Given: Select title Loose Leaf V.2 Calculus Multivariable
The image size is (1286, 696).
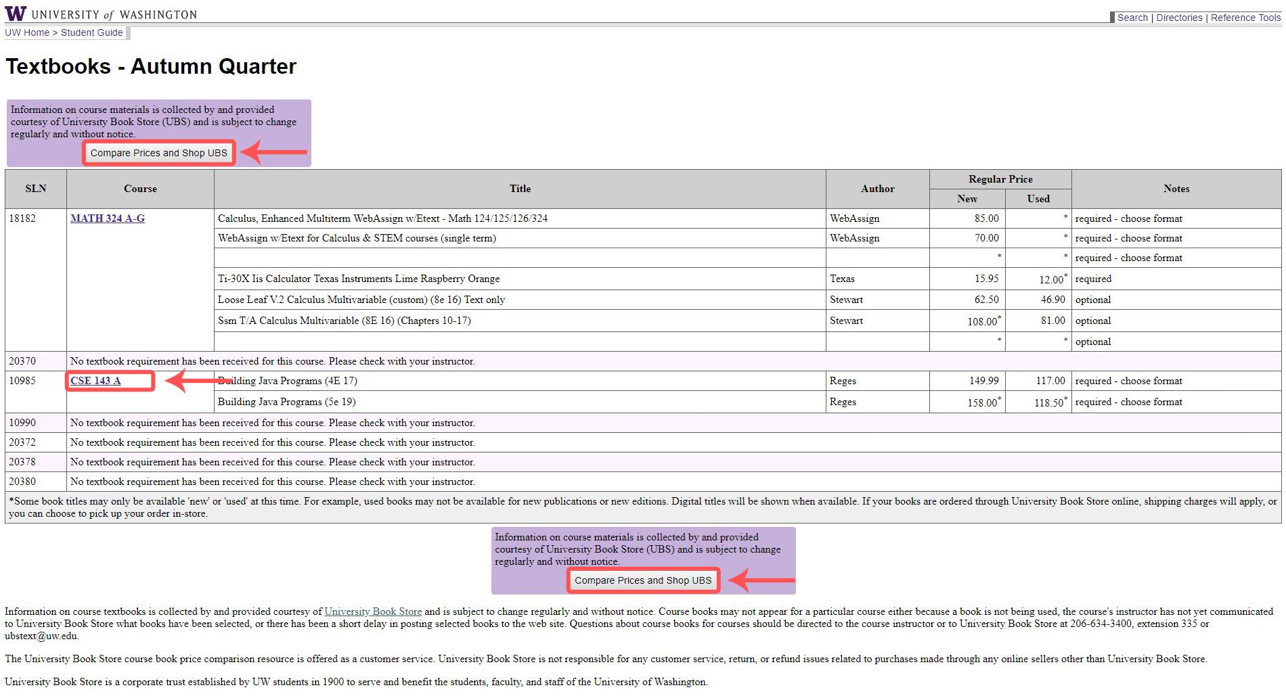Looking at the screenshot, I should (361, 300).
